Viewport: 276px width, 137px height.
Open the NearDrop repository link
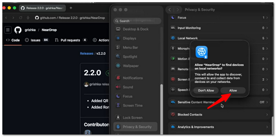pyautogui.click(x=49, y=30)
